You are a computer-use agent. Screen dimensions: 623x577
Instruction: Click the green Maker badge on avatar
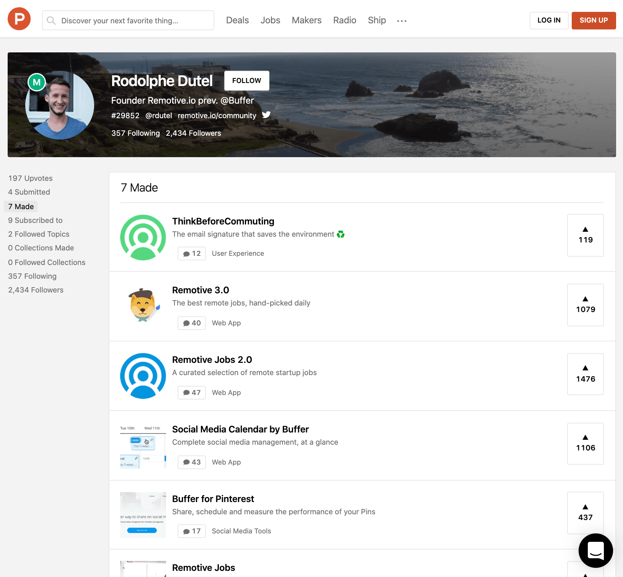37,82
